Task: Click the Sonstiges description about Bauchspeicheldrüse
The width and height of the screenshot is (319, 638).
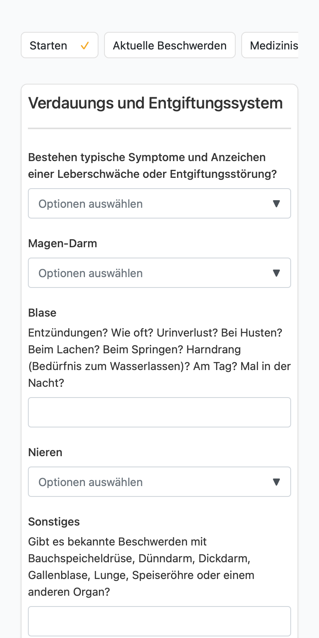Action: coord(141,567)
